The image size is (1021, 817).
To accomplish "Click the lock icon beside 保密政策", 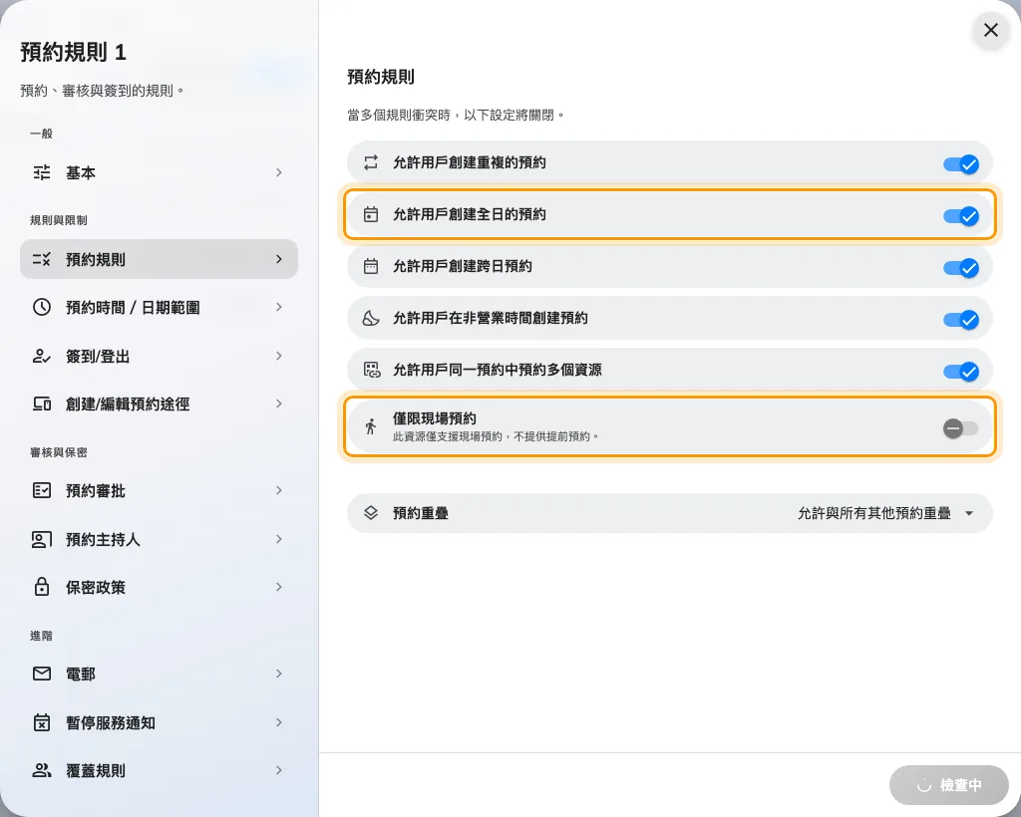I will (42, 587).
